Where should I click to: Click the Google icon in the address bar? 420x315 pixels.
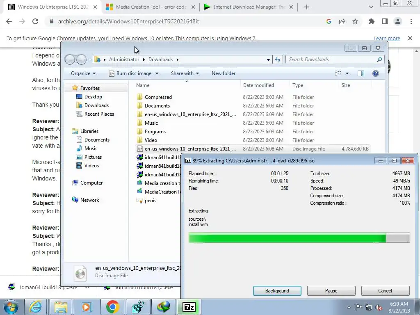click(329, 21)
